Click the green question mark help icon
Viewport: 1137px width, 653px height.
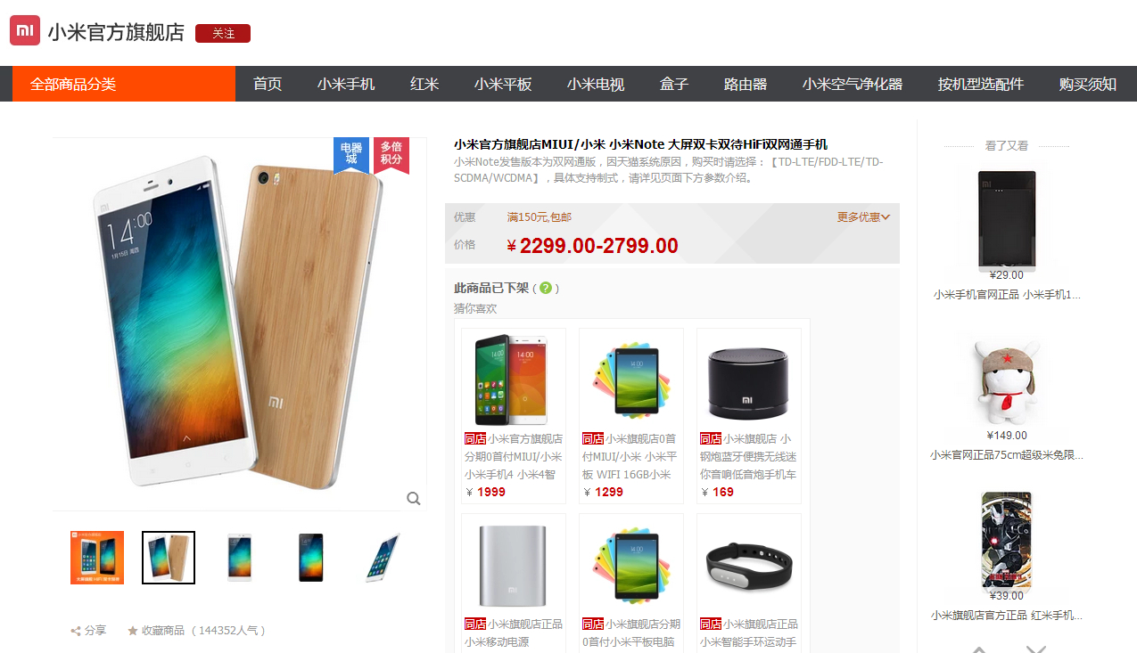point(546,288)
